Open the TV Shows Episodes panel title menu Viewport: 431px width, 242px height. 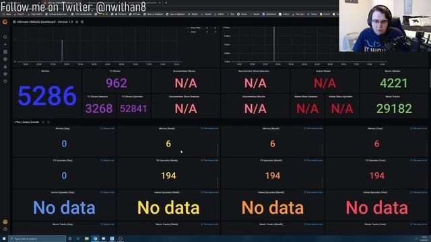point(132,97)
